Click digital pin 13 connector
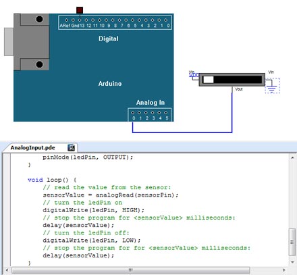This screenshot has height=275, width=297. pyautogui.click(x=80, y=20)
